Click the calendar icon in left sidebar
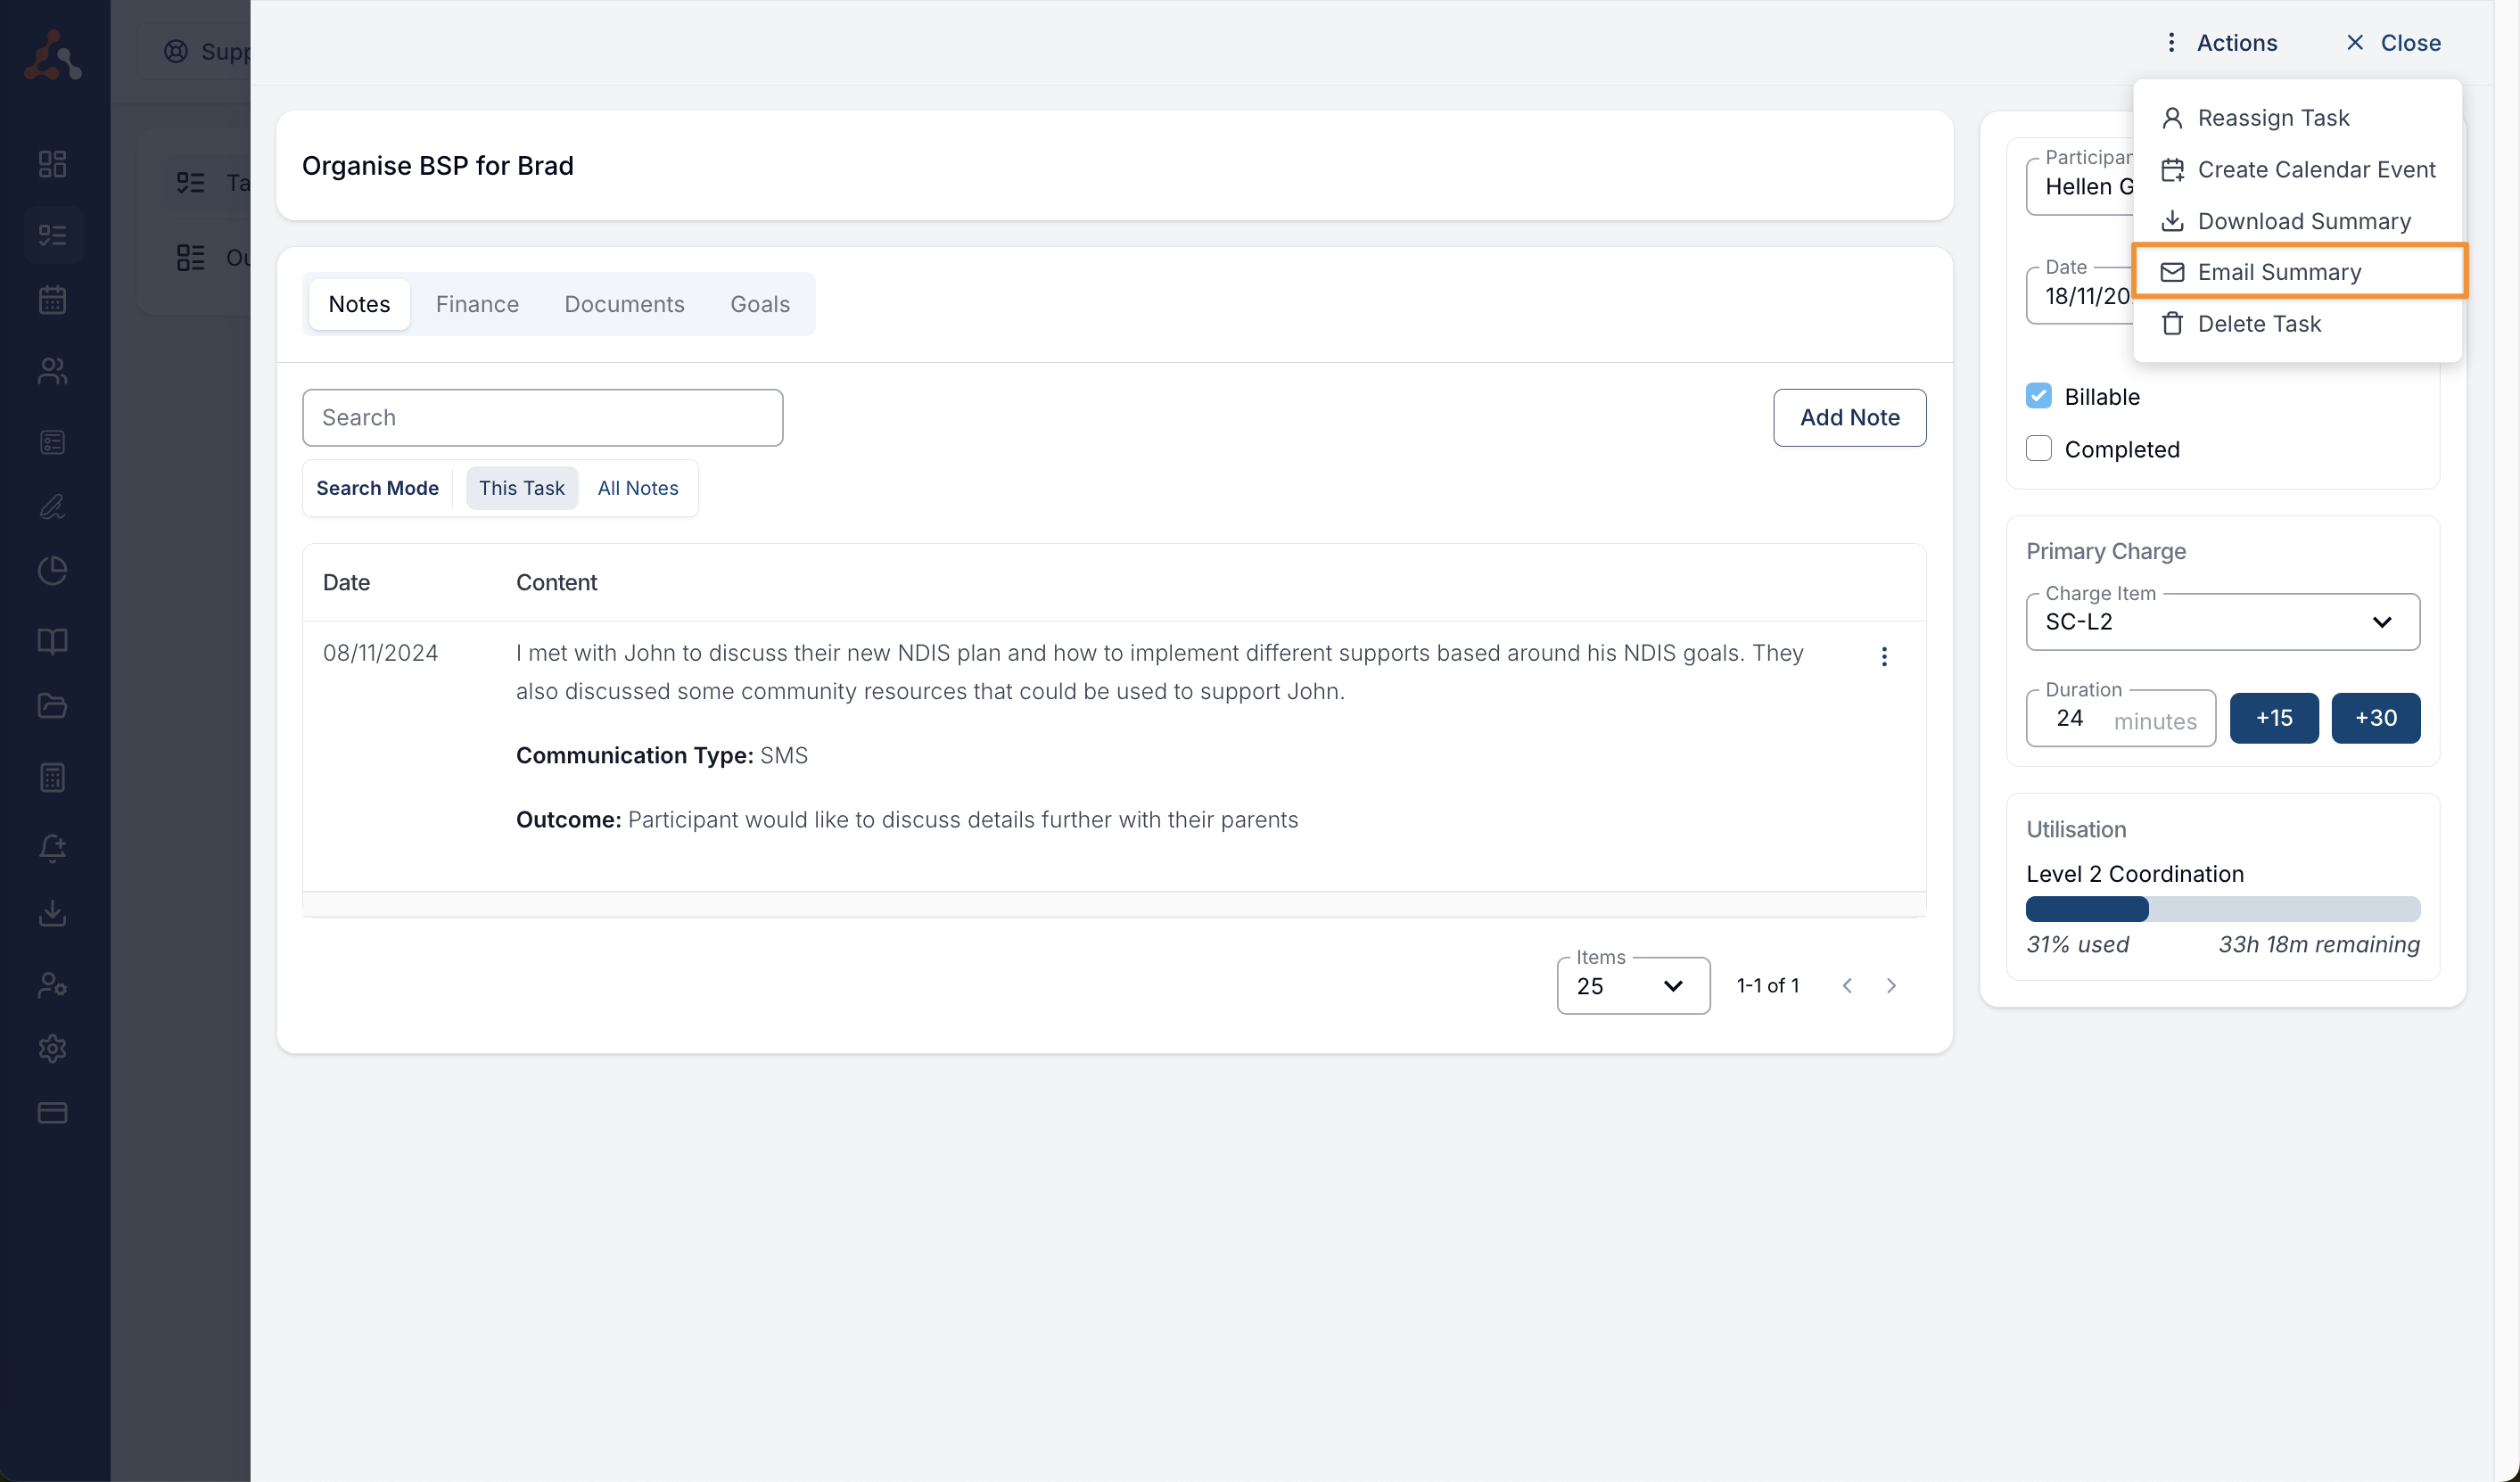Screen dimensions: 2520x1482 point(52,300)
